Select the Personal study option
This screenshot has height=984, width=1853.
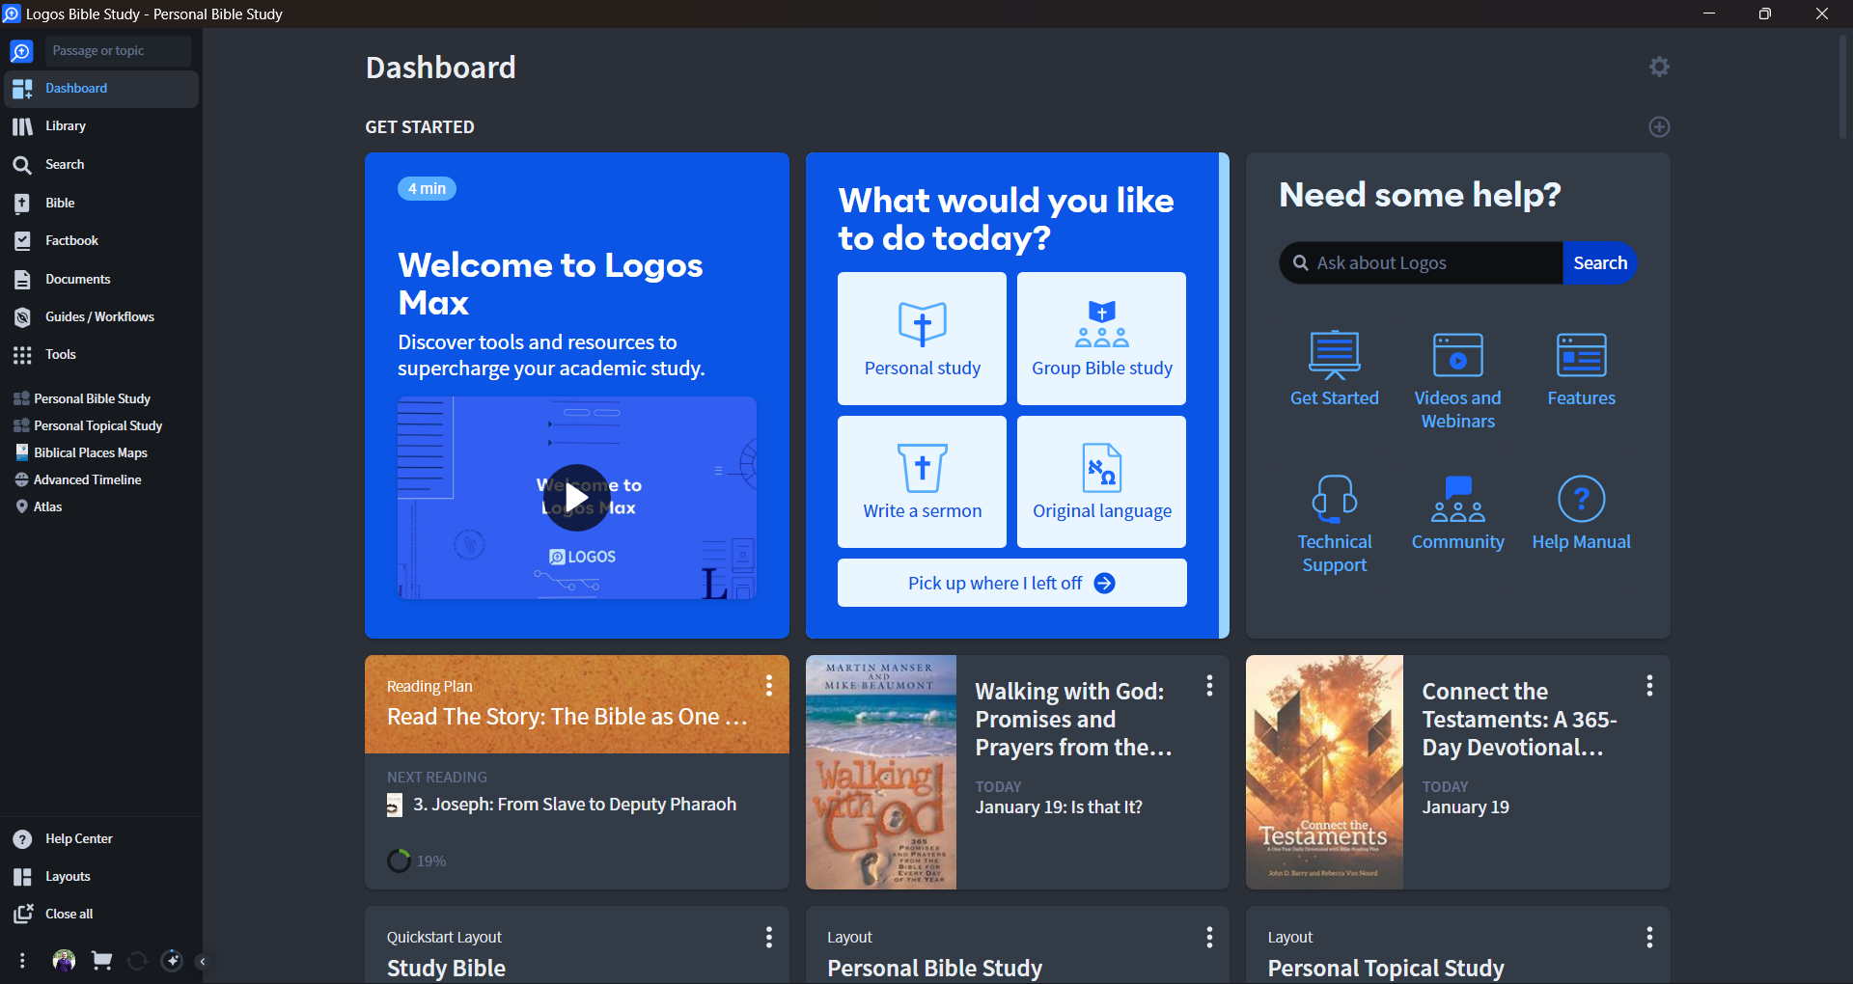(922, 338)
